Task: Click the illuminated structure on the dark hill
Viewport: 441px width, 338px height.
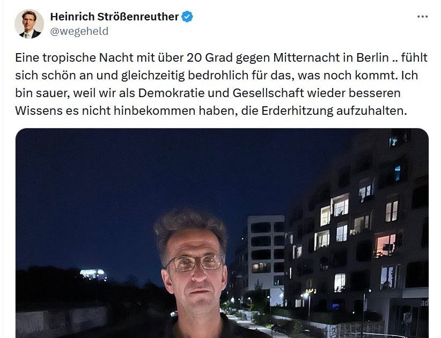Action: (93, 274)
